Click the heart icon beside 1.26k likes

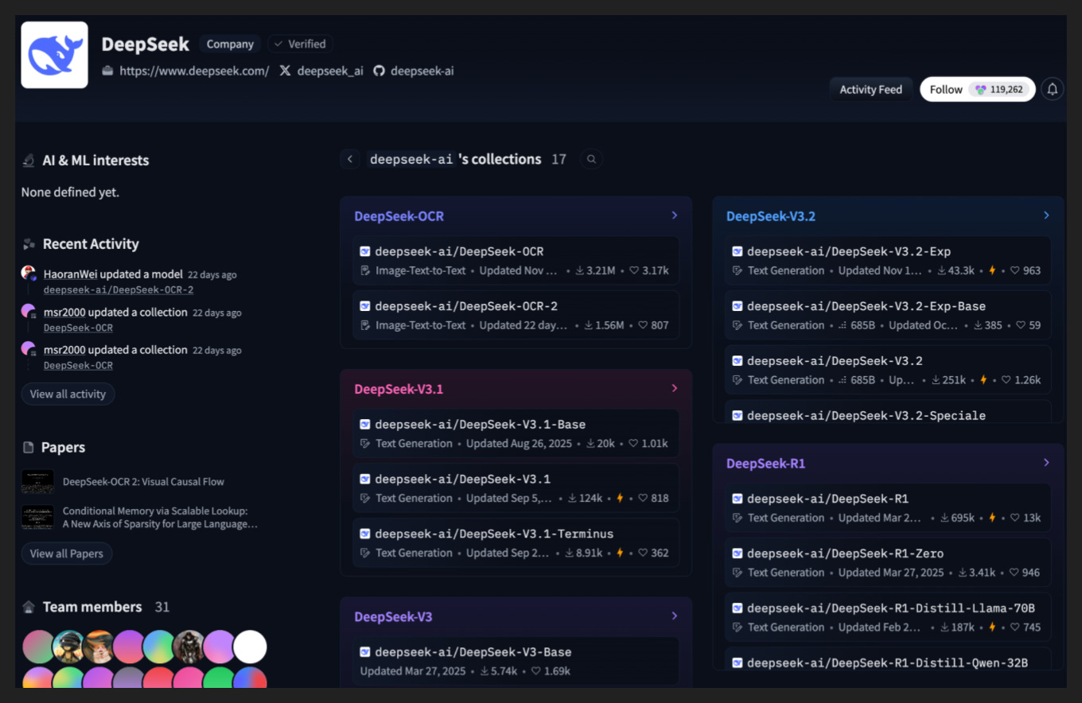tap(1006, 380)
